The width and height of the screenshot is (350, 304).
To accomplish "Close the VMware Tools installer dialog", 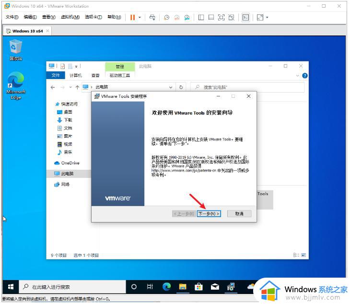I will (x=248, y=96).
